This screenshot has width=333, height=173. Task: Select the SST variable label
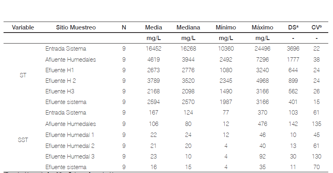point(23,140)
